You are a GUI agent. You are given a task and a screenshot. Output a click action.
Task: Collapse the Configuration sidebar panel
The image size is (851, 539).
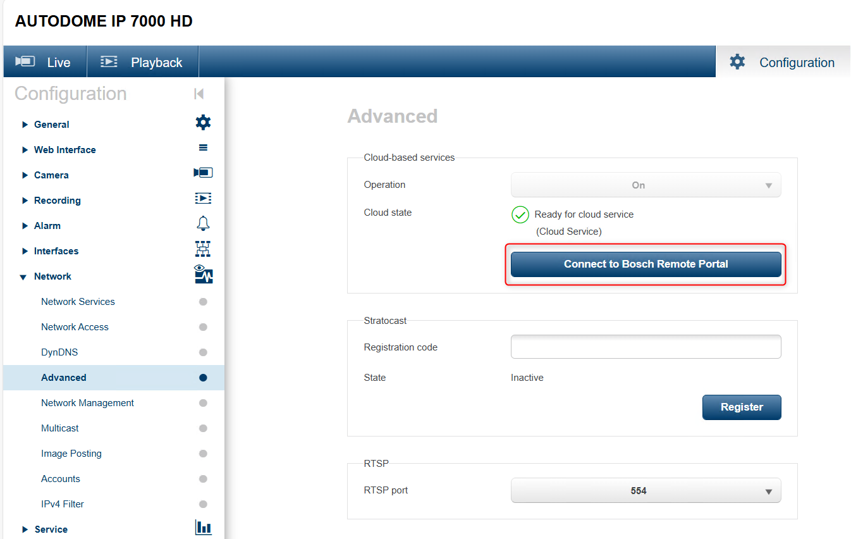tap(199, 94)
